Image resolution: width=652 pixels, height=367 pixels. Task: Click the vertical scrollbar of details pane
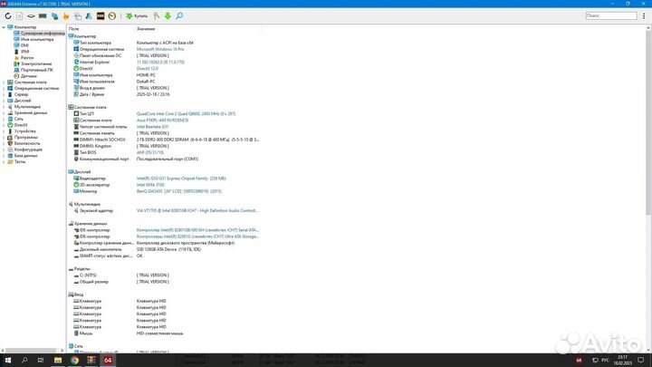[647, 181]
